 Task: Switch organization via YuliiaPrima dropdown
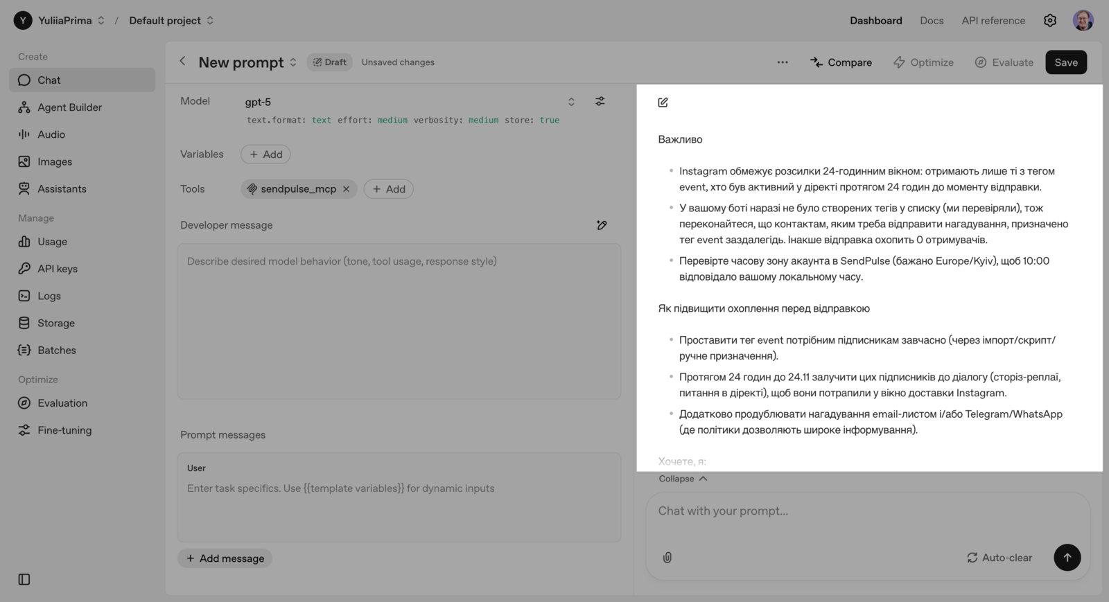[72, 21]
